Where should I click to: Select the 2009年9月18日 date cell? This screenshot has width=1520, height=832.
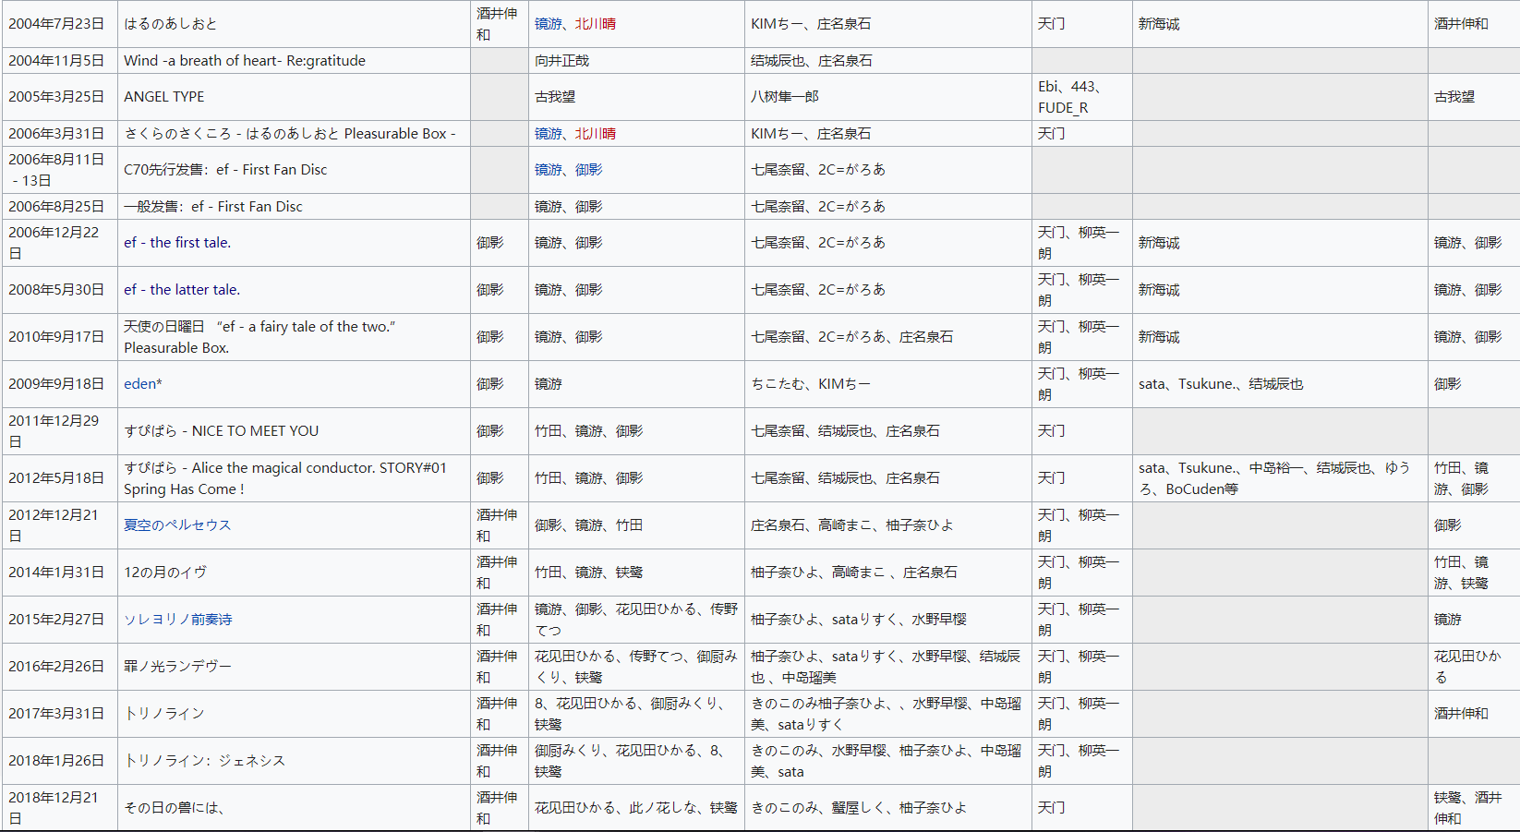click(x=56, y=384)
